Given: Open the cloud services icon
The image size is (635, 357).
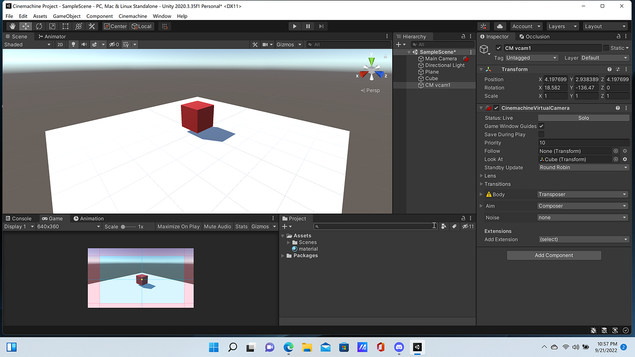Looking at the screenshot, I should pyautogui.click(x=500, y=26).
